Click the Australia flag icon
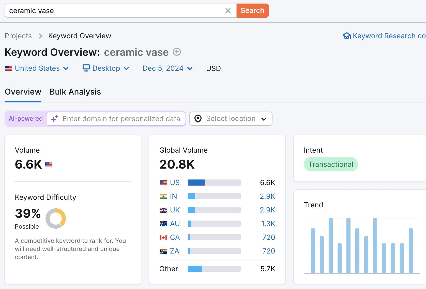 click(163, 224)
